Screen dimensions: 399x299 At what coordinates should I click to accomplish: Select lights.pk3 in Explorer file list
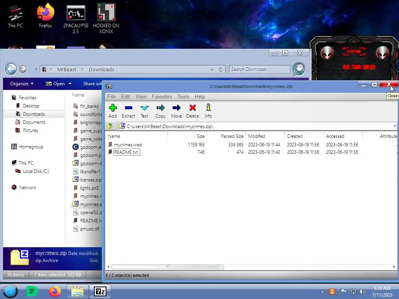[89, 188]
